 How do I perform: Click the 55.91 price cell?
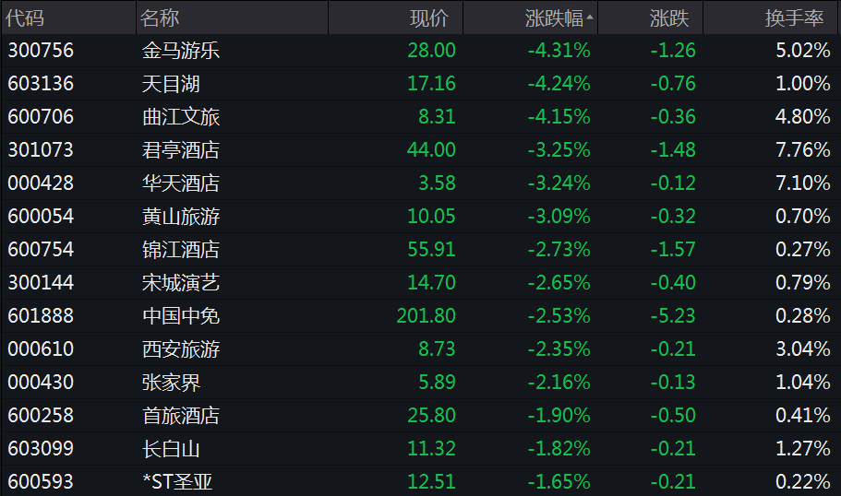coord(431,250)
